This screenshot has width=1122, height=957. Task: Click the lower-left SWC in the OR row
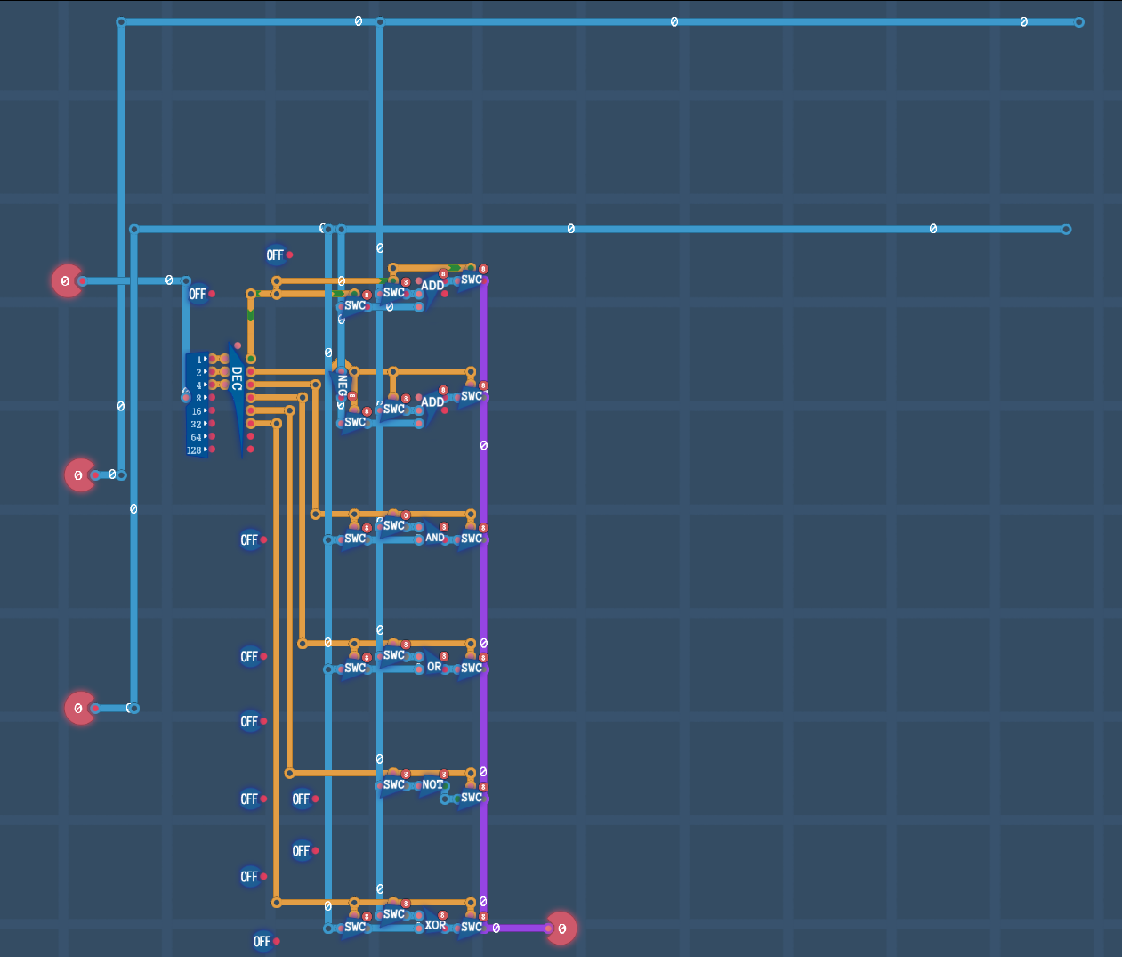[x=355, y=668]
